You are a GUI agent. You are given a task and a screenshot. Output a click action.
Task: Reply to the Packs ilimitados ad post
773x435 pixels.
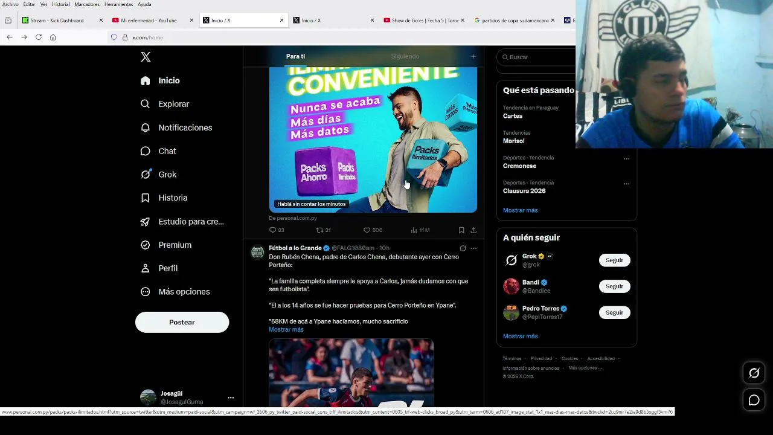point(277,230)
